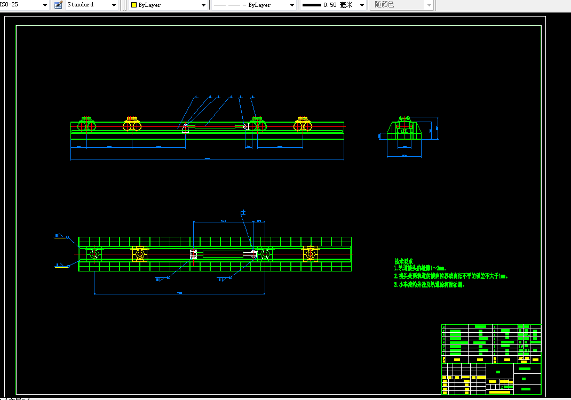
Task: Click the table style icon beside Standard
Action: (x=58, y=5)
